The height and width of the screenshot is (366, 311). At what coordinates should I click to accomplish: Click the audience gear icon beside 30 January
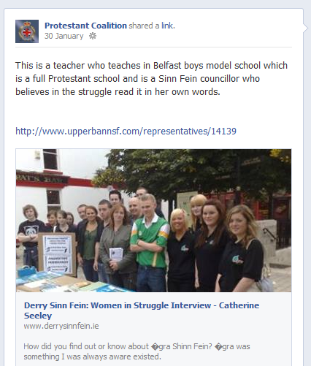click(93, 37)
